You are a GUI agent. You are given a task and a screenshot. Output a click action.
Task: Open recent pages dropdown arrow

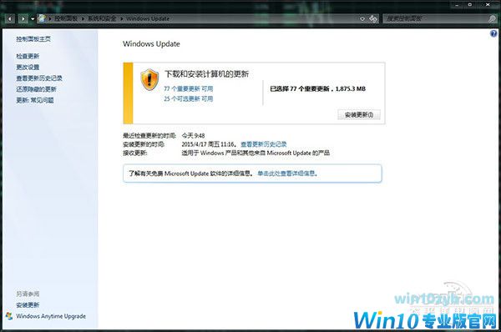pos(33,19)
